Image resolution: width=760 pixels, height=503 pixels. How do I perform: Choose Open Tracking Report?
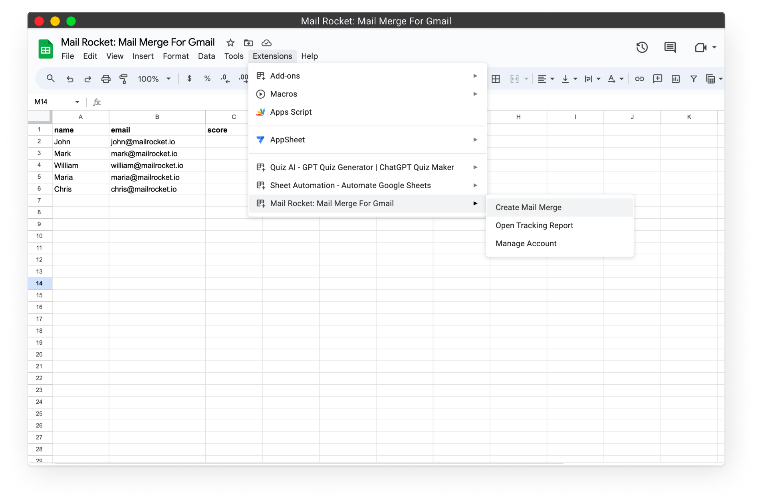click(x=534, y=226)
